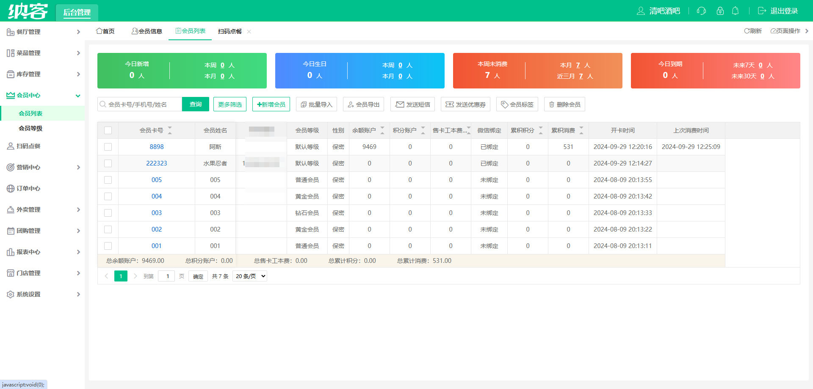Collapse the 会员中心 chevron
This screenshot has width=813, height=389.
[x=78, y=96]
